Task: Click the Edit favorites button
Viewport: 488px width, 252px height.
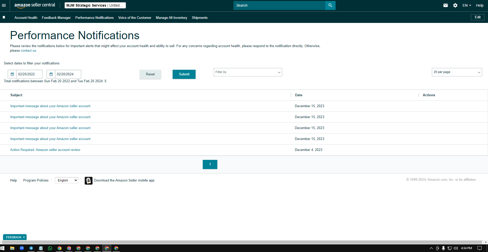Action: pyautogui.click(x=478, y=17)
